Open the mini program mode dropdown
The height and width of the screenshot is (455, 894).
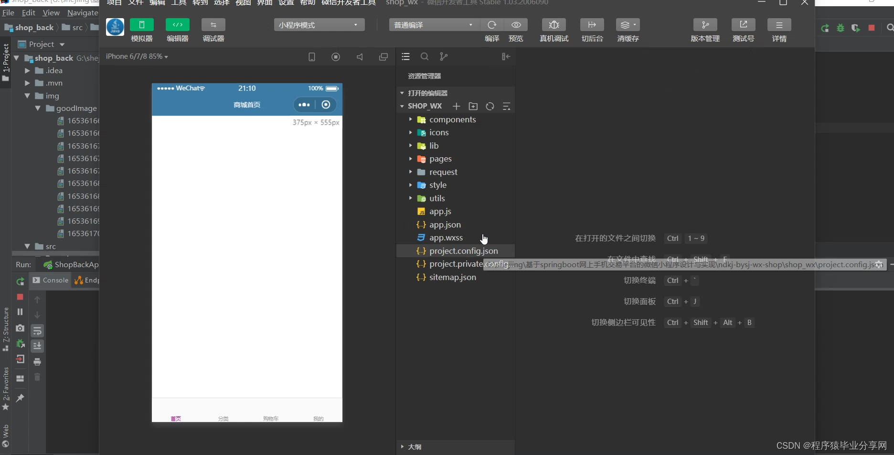(x=319, y=25)
